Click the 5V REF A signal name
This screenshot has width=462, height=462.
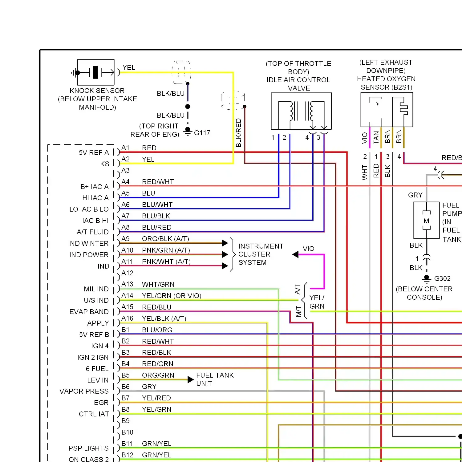[x=94, y=152]
